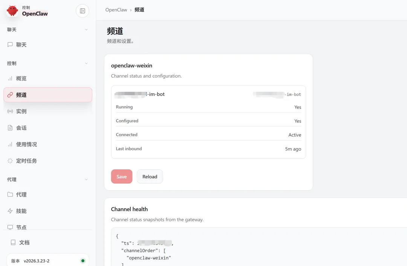Click 频道 in the breadcrumb
407x266 pixels.
pyautogui.click(x=139, y=10)
